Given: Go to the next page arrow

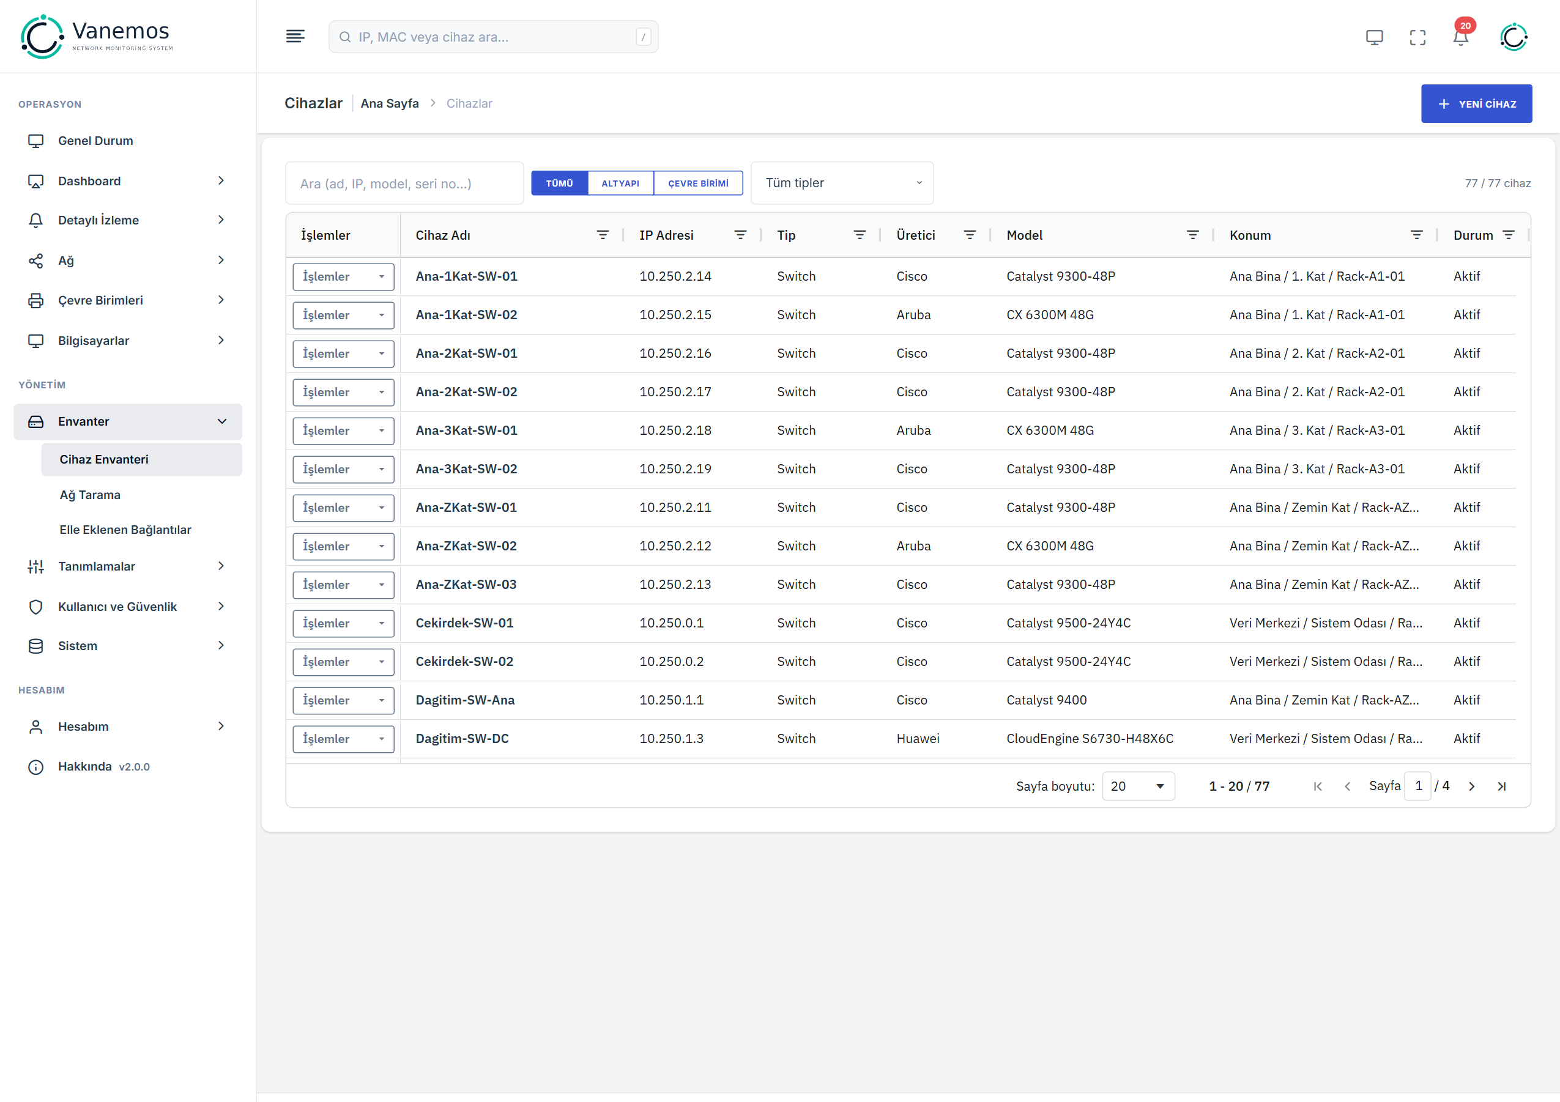Looking at the screenshot, I should [1472, 786].
